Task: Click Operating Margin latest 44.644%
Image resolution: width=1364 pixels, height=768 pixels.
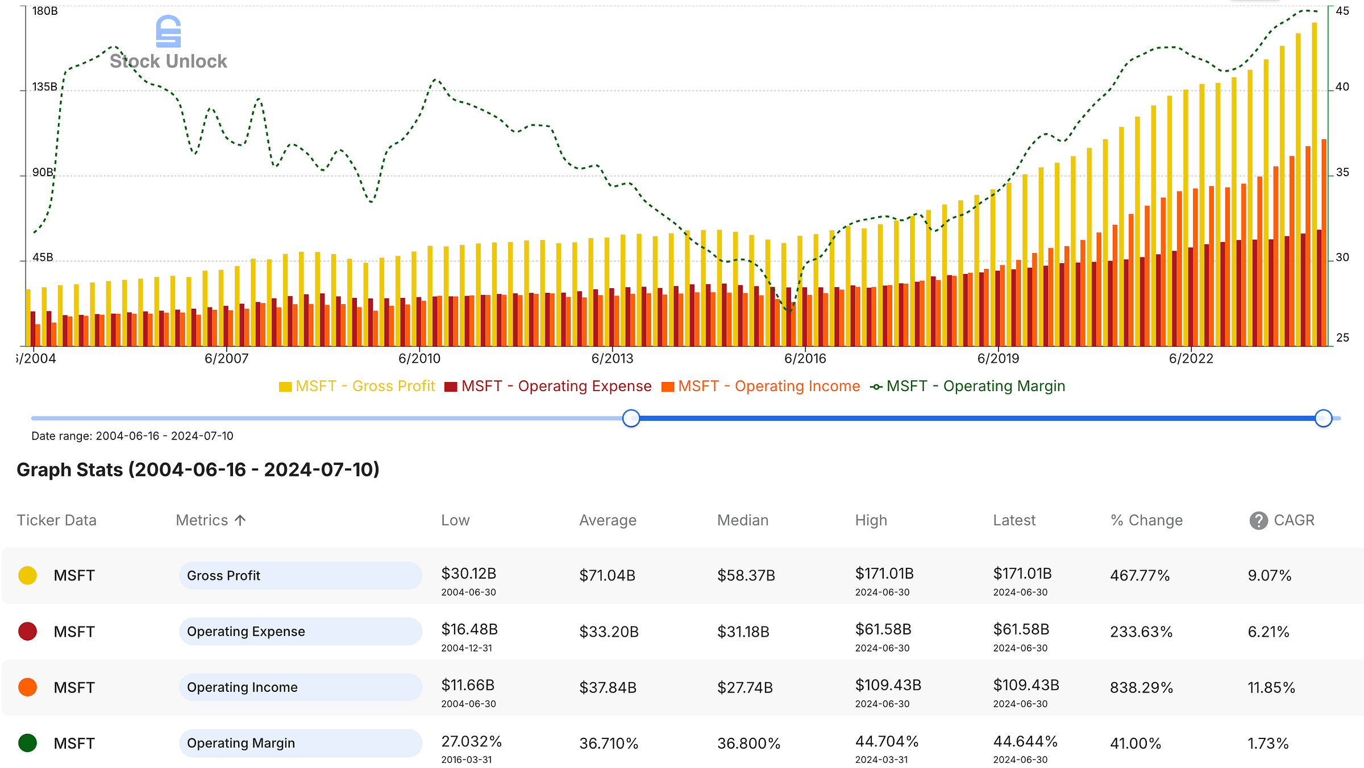Action: click(1025, 741)
